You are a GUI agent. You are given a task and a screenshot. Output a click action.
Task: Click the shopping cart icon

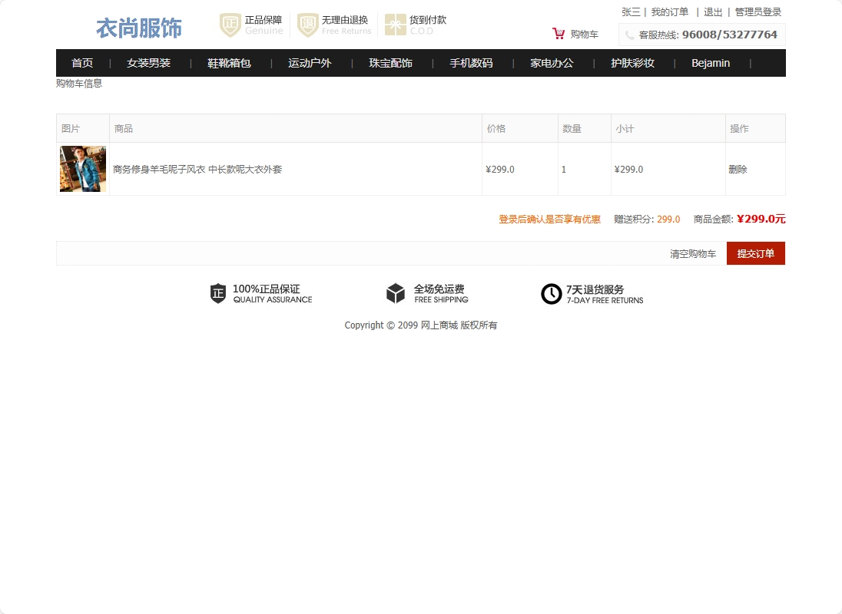click(559, 34)
